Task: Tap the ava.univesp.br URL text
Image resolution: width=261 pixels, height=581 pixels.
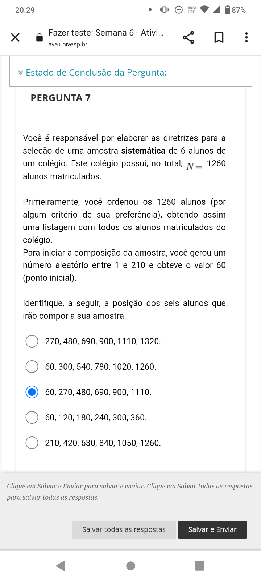Action: [68, 44]
